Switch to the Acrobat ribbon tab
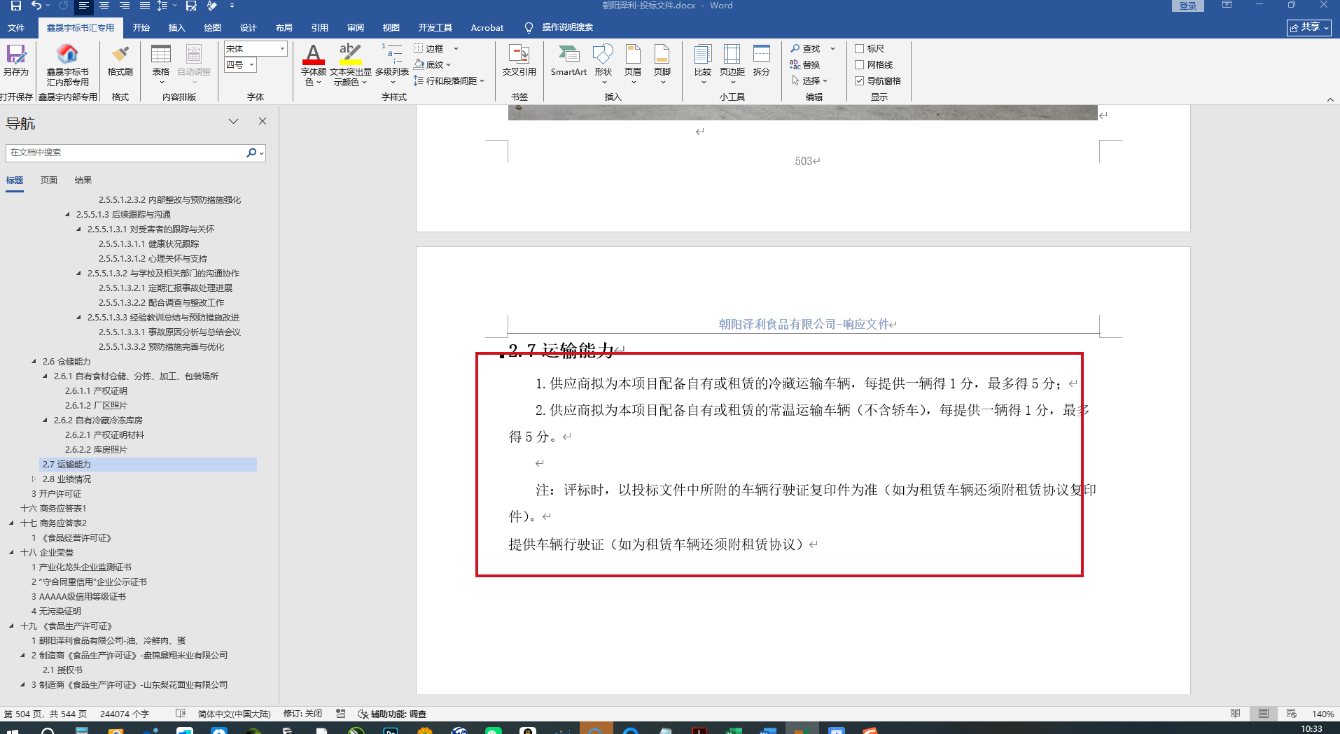 coord(487,27)
